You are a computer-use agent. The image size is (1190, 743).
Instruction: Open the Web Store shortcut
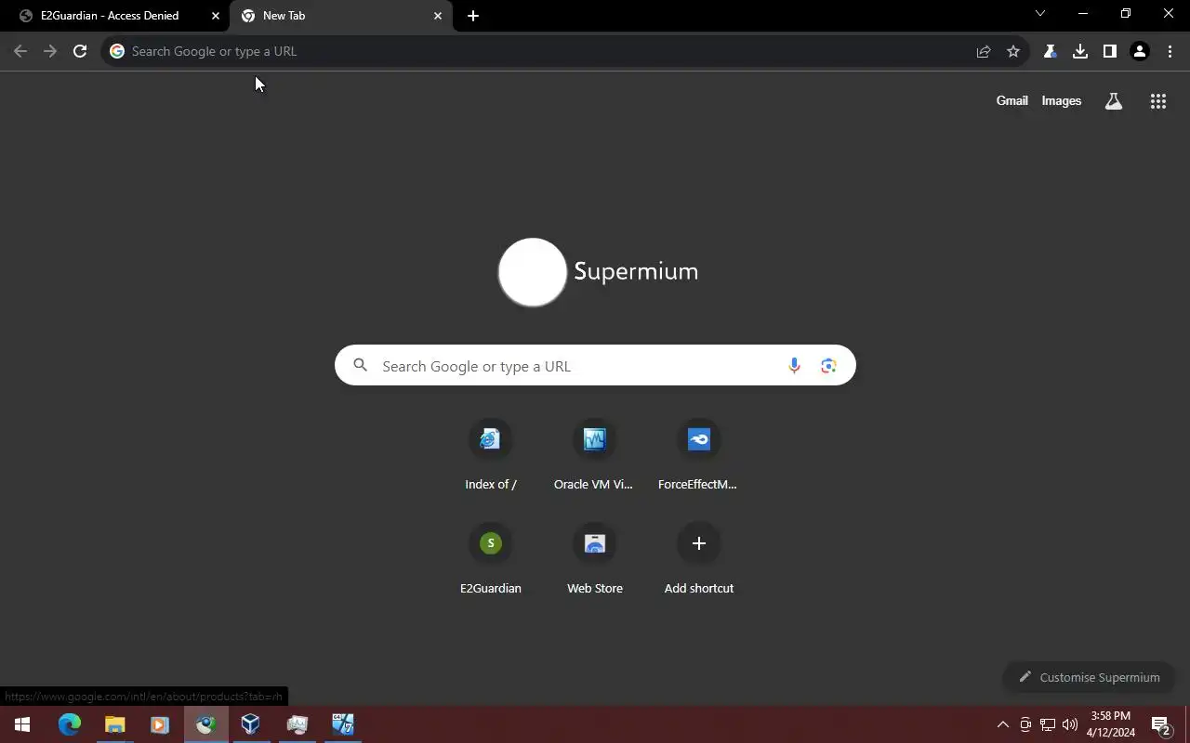(x=595, y=559)
